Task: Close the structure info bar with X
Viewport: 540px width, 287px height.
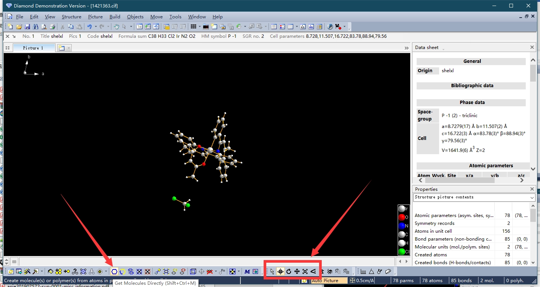Action: pos(7,36)
